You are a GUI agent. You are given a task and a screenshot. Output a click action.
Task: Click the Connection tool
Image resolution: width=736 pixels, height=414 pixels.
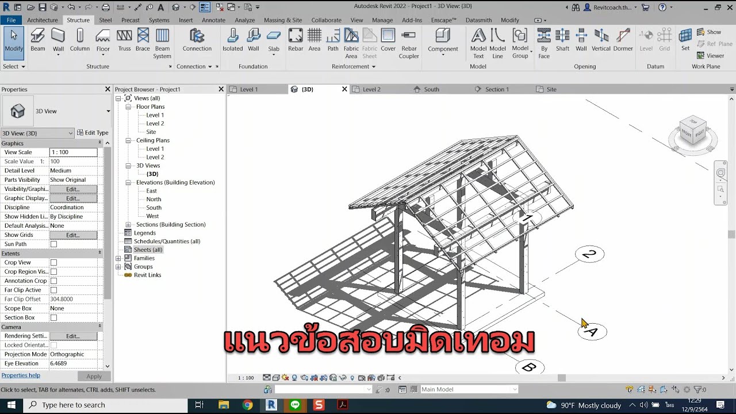coord(197,41)
